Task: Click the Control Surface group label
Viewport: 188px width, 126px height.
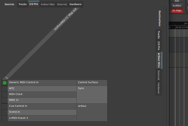Action: (x=88, y=82)
